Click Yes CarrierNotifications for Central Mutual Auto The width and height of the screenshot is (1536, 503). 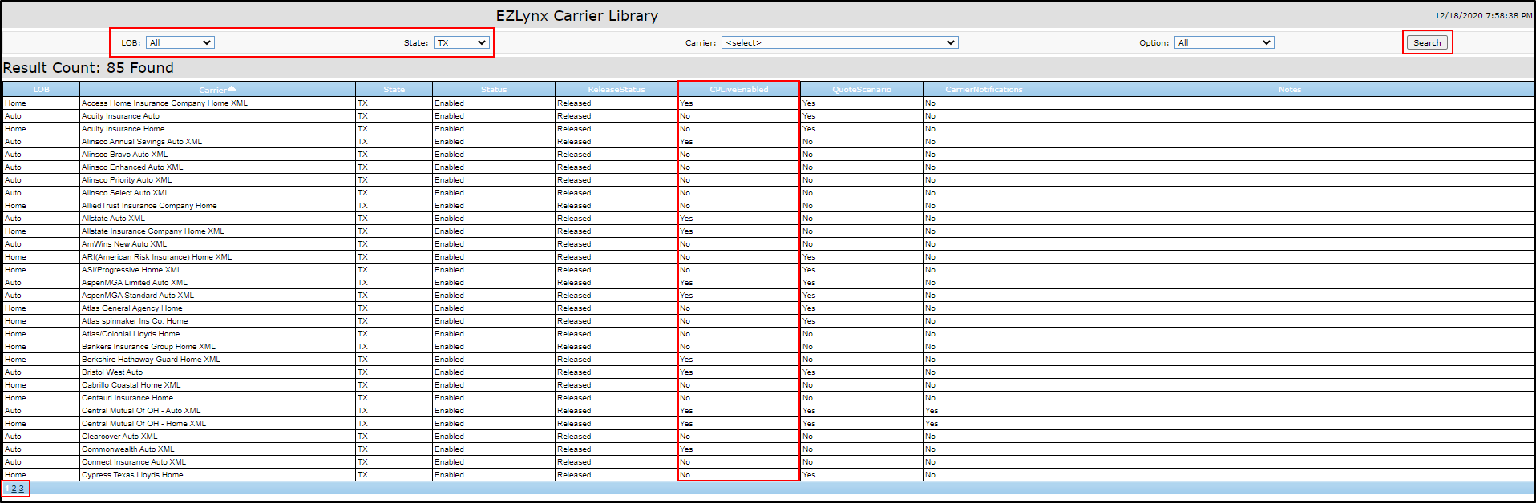click(x=931, y=411)
